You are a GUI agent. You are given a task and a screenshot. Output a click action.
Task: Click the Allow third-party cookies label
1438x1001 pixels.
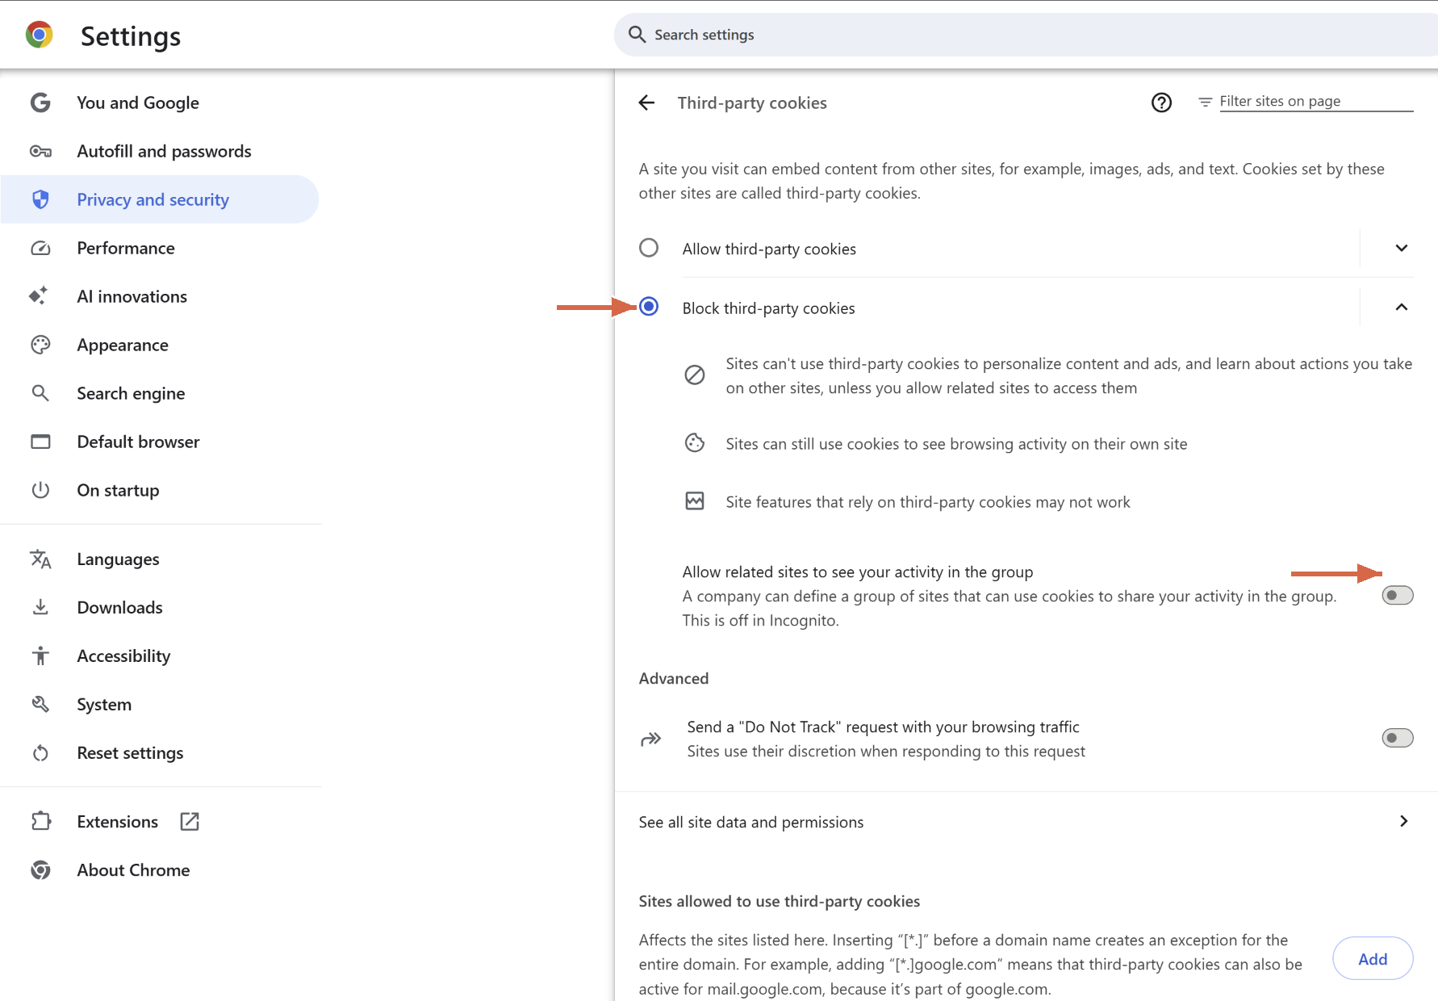coord(769,249)
